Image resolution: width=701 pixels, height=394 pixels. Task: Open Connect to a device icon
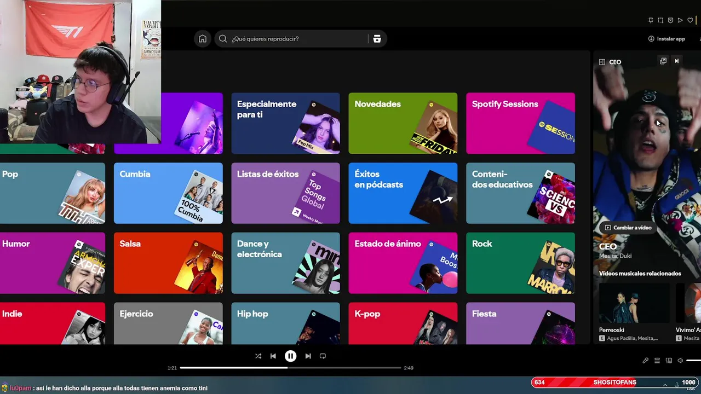[x=669, y=361]
